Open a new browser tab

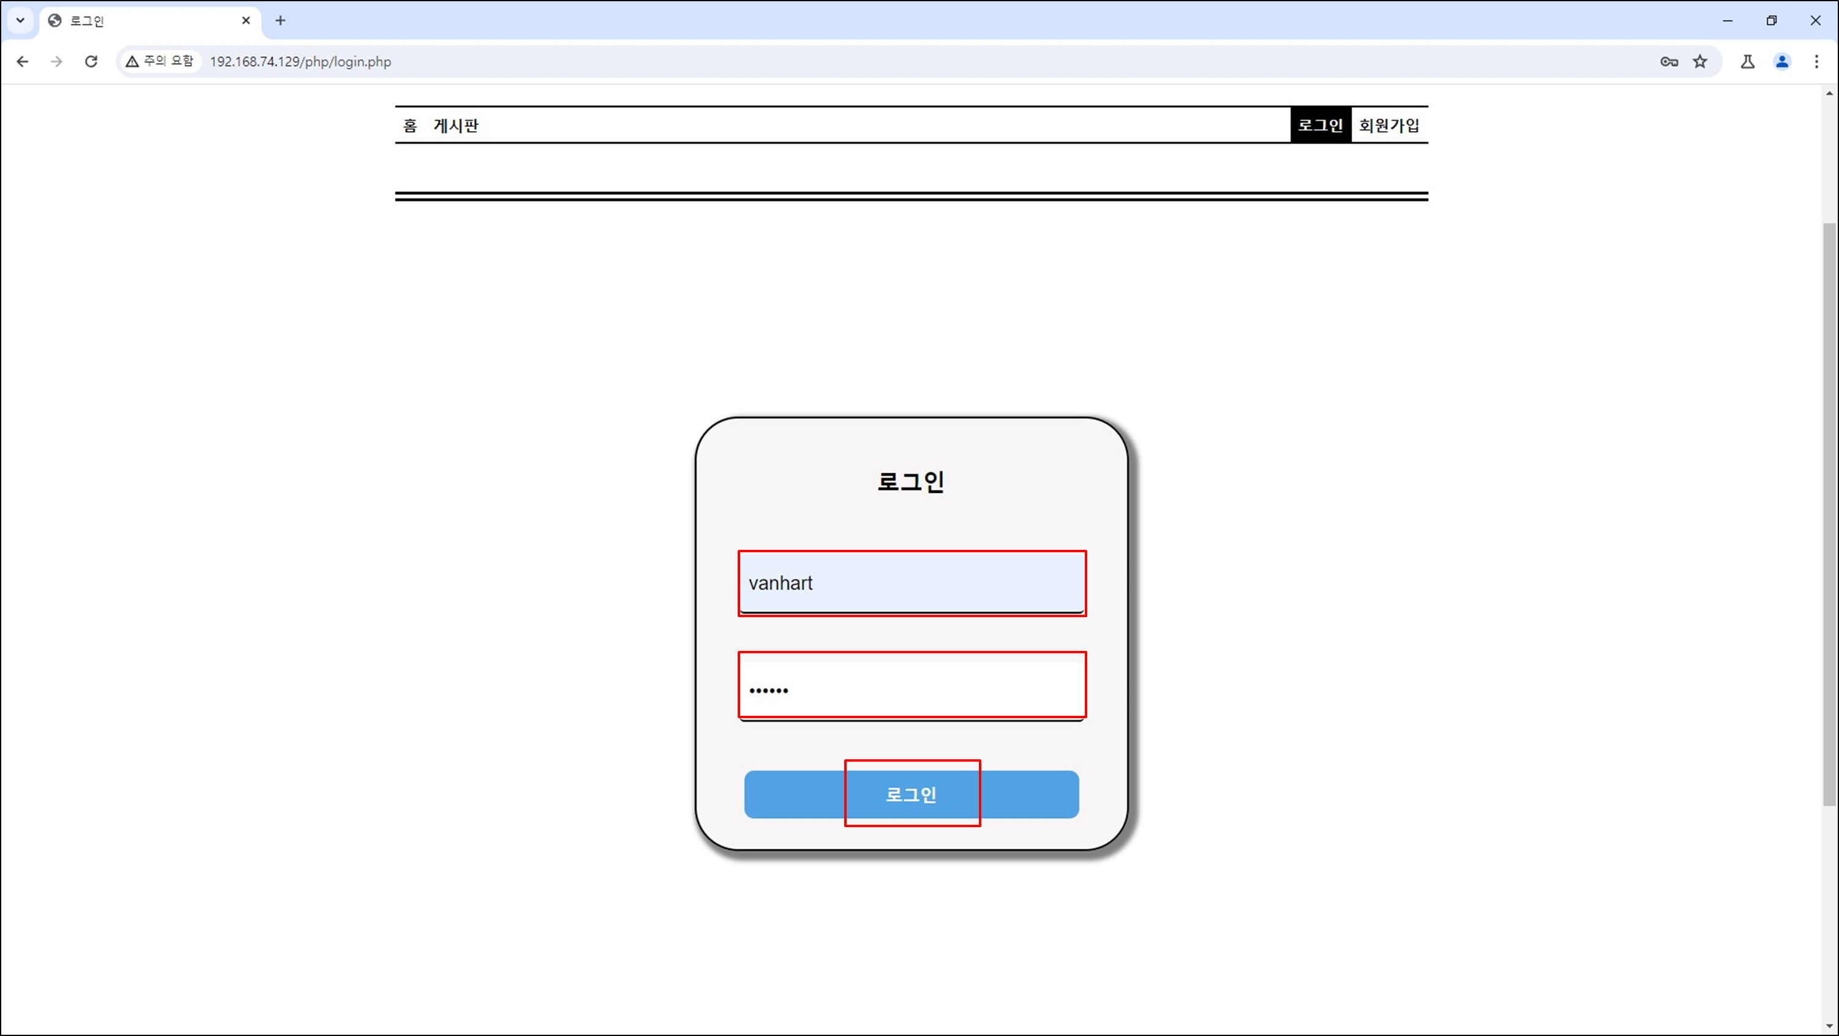[280, 21]
